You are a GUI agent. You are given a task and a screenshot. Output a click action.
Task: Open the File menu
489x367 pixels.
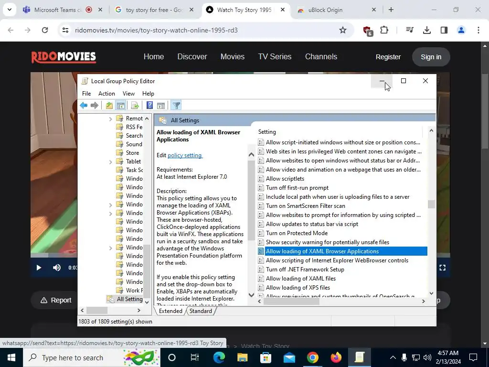tap(86, 94)
